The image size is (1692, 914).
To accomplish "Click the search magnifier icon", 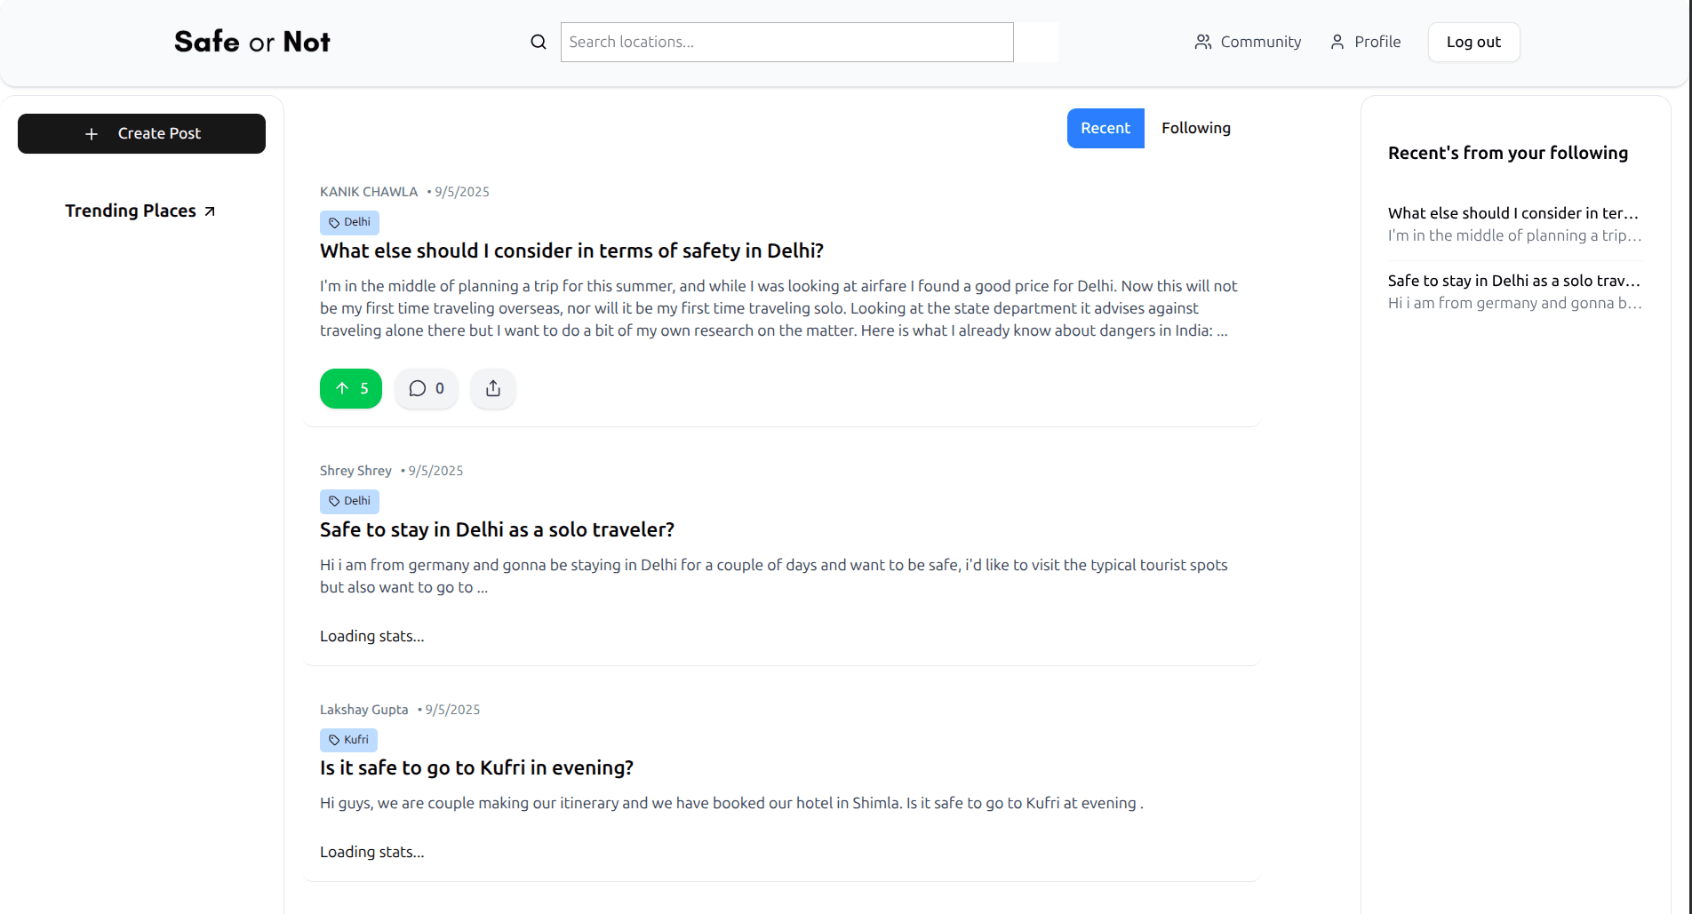I will click(x=539, y=42).
